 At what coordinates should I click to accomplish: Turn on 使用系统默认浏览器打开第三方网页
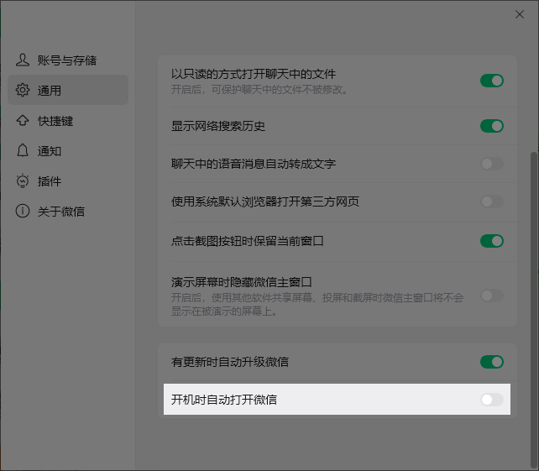coord(492,201)
